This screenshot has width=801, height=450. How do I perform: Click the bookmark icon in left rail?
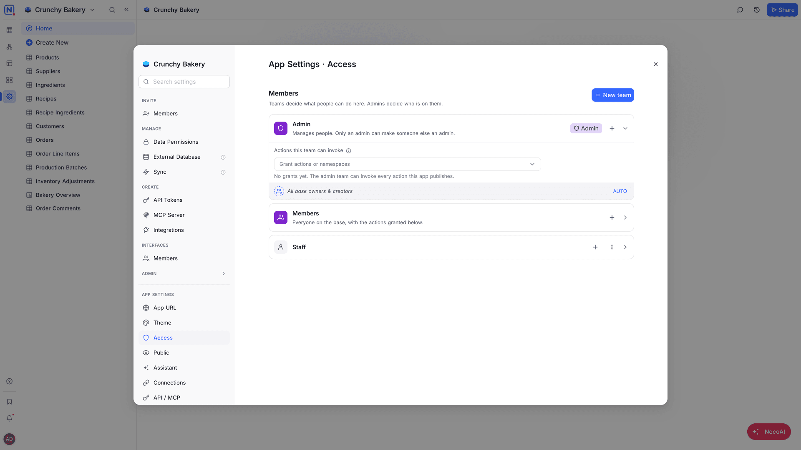coord(9,402)
